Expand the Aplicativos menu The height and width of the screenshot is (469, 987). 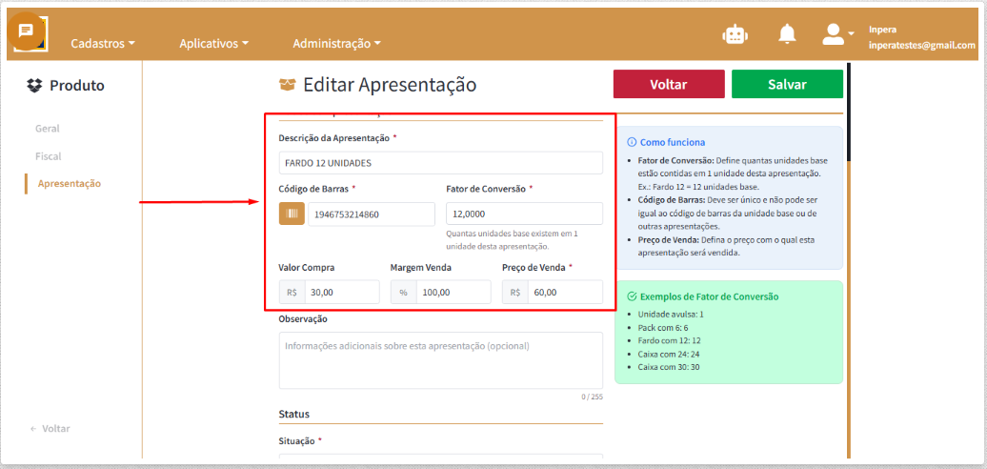pos(214,44)
